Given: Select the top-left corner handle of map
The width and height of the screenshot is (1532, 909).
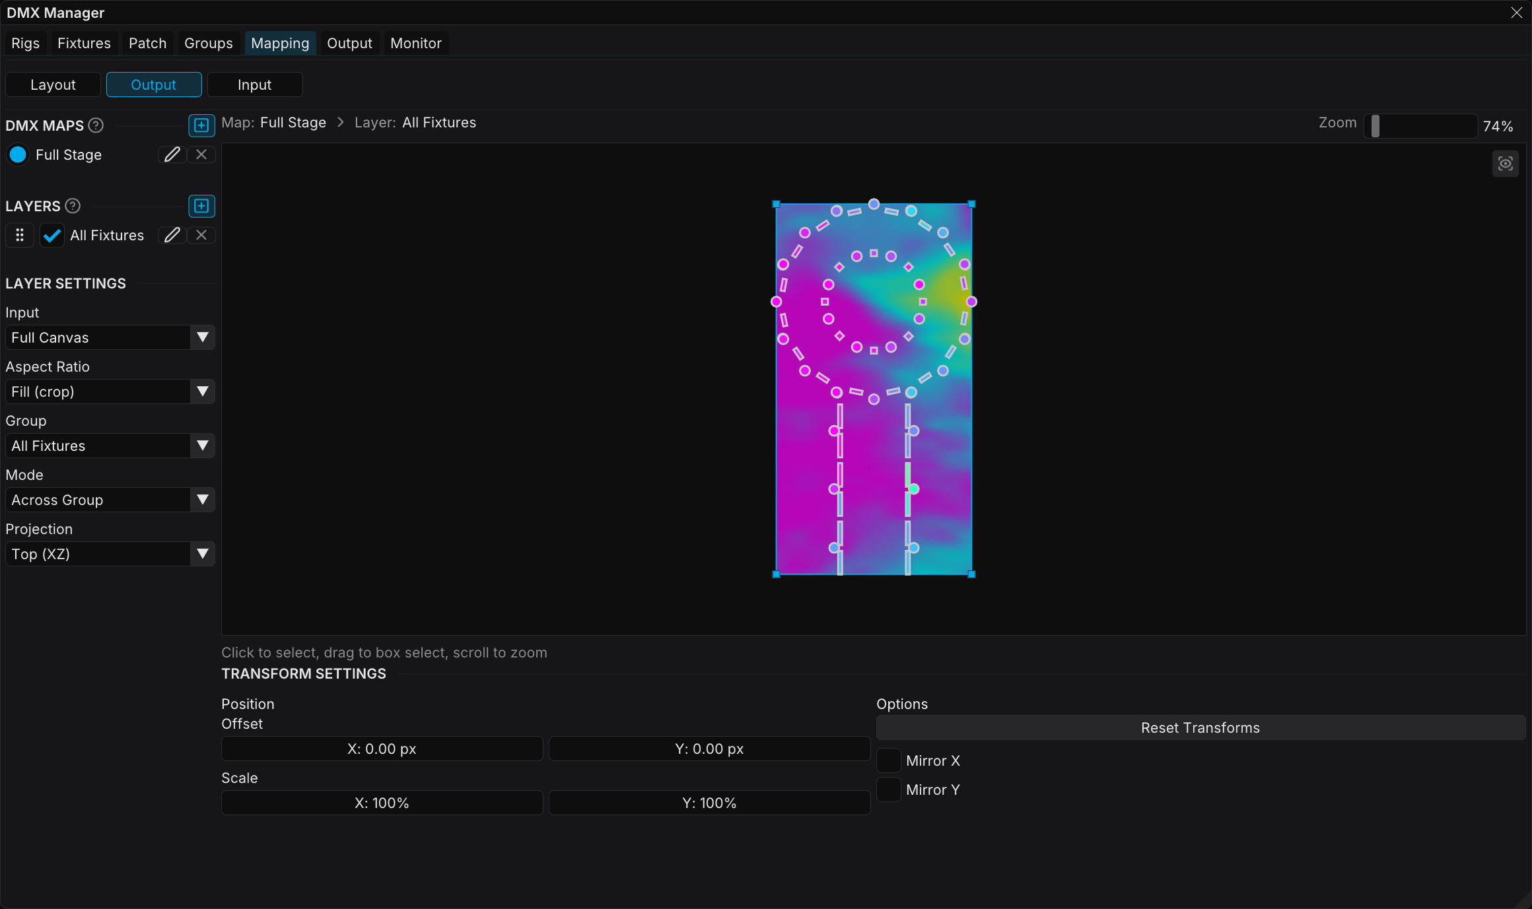Looking at the screenshot, I should click(777, 205).
